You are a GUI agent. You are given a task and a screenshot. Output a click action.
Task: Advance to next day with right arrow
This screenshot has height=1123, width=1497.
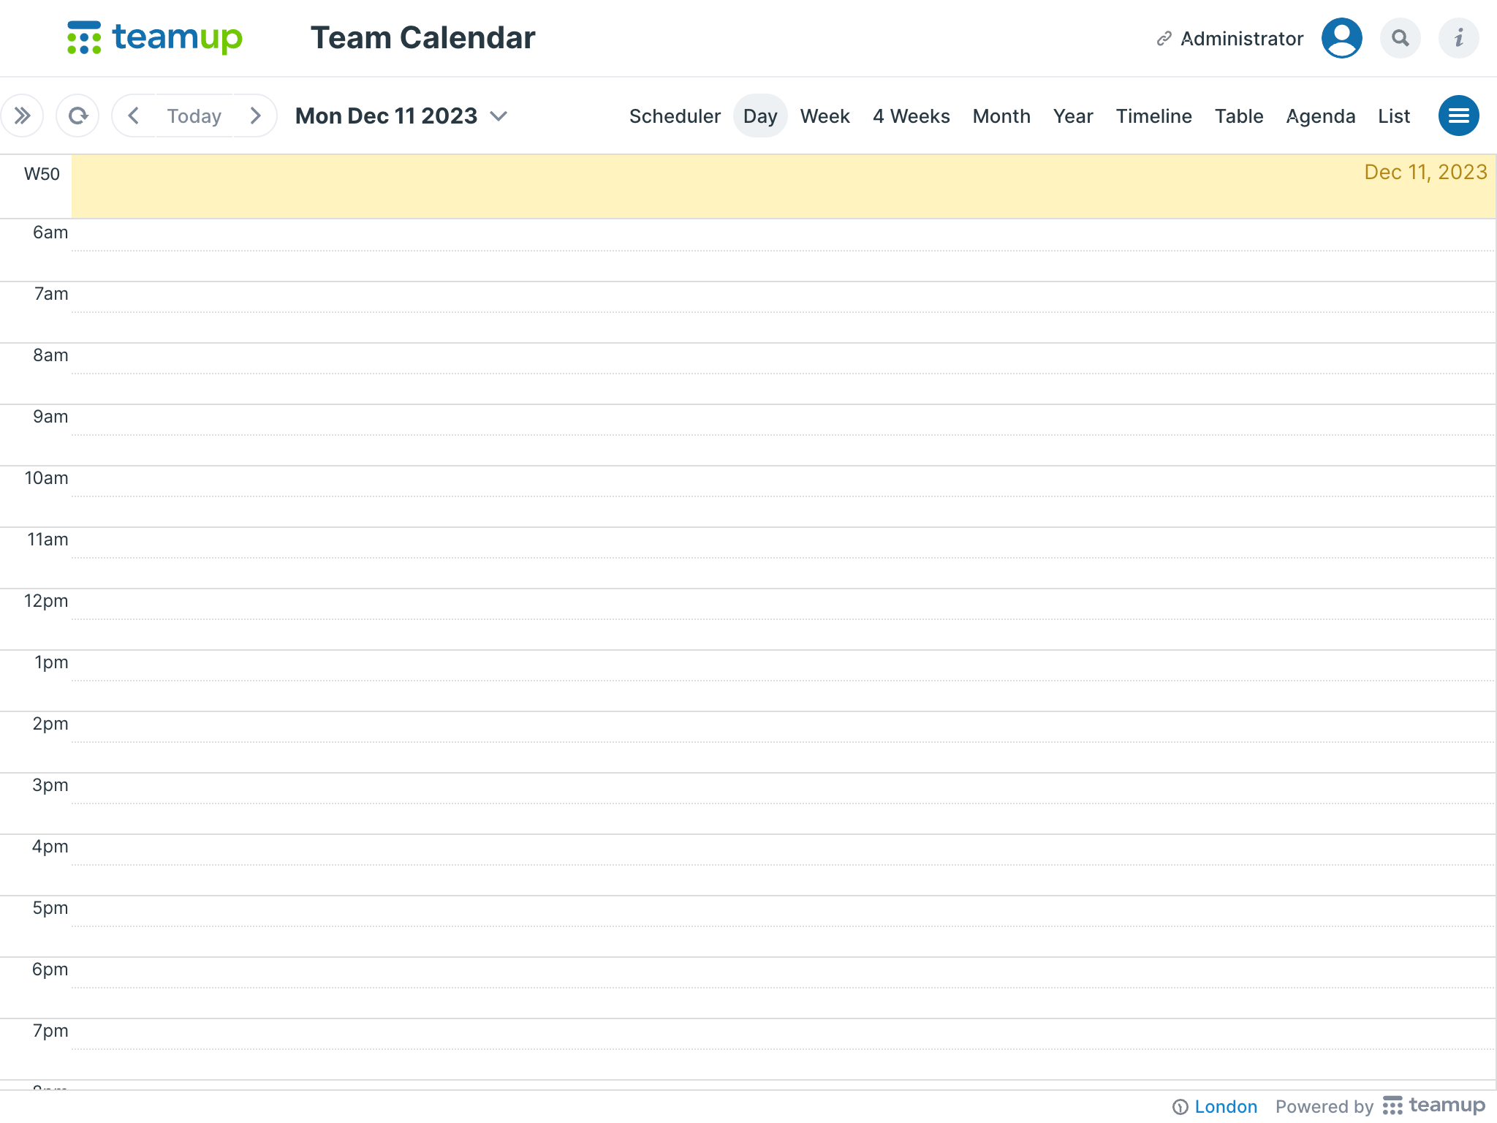(x=255, y=116)
